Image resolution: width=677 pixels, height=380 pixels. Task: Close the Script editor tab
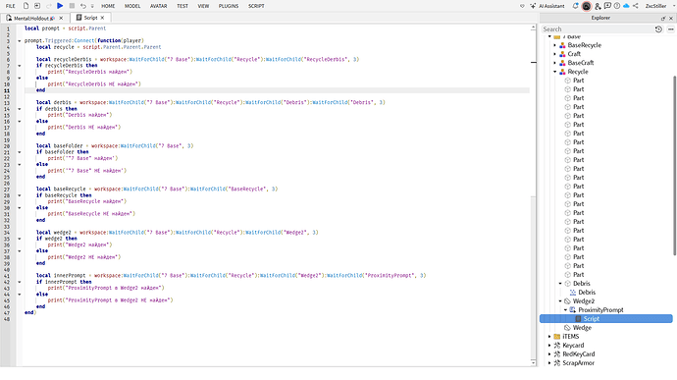tap(102, 18)
